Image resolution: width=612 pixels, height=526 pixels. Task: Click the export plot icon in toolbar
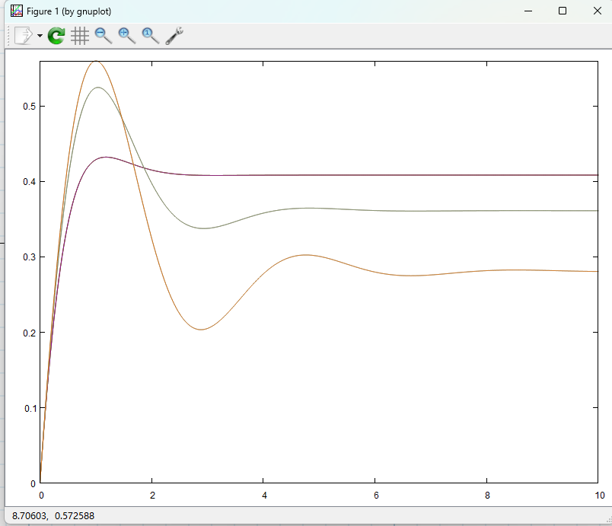pyautogui.click(x=23, y=36)
